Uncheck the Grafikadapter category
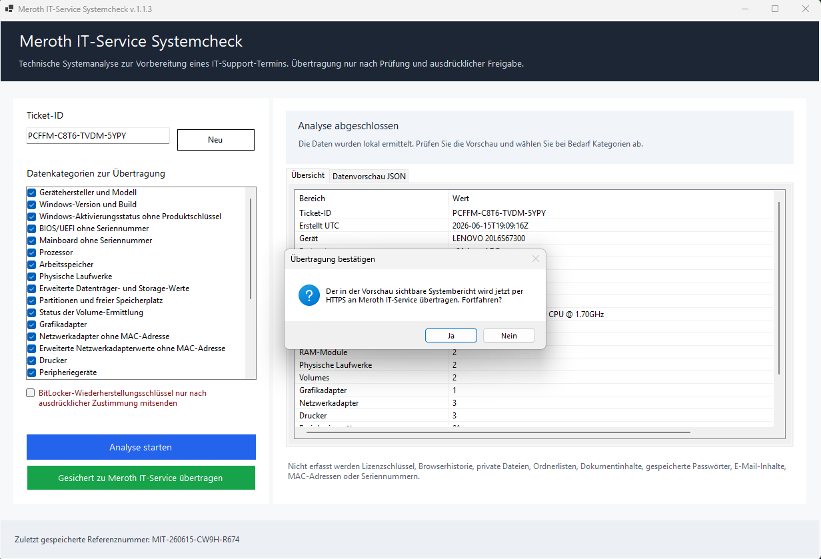Image resolution: width=821 pixels, height=559 pixels. coord(31,324)
